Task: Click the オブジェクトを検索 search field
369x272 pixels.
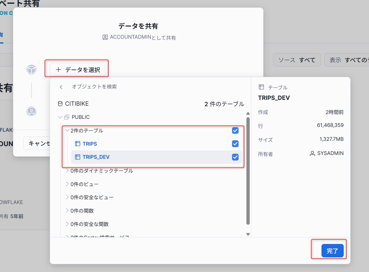Action: tap(94, 87)
